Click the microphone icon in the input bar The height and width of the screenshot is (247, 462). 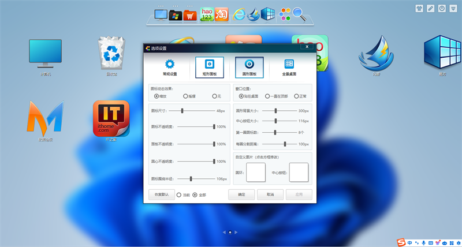(424, 243)
